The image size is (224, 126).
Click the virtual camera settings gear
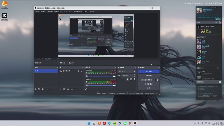click(x=158, y=80)
